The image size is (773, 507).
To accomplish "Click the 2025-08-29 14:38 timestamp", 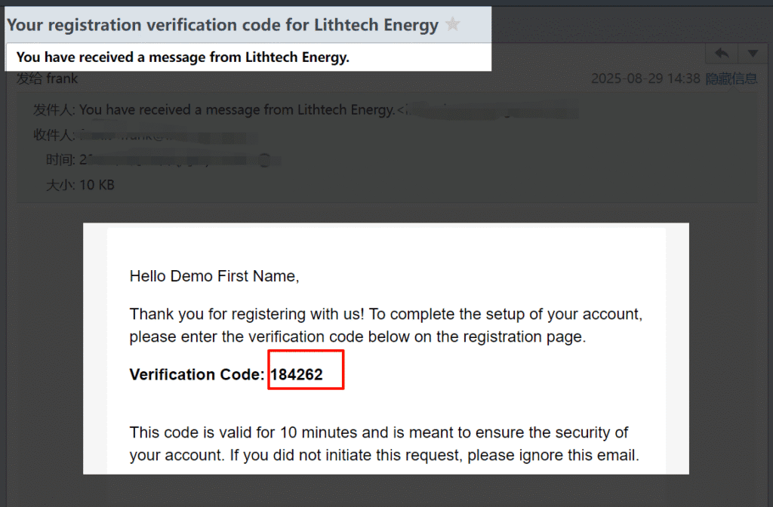I will (x=645, y=78).
